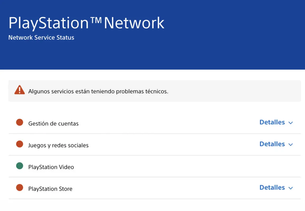Click red status dot for PlayStation Store
The width and height of the screenshot is (305, 211).
(20, 188)
